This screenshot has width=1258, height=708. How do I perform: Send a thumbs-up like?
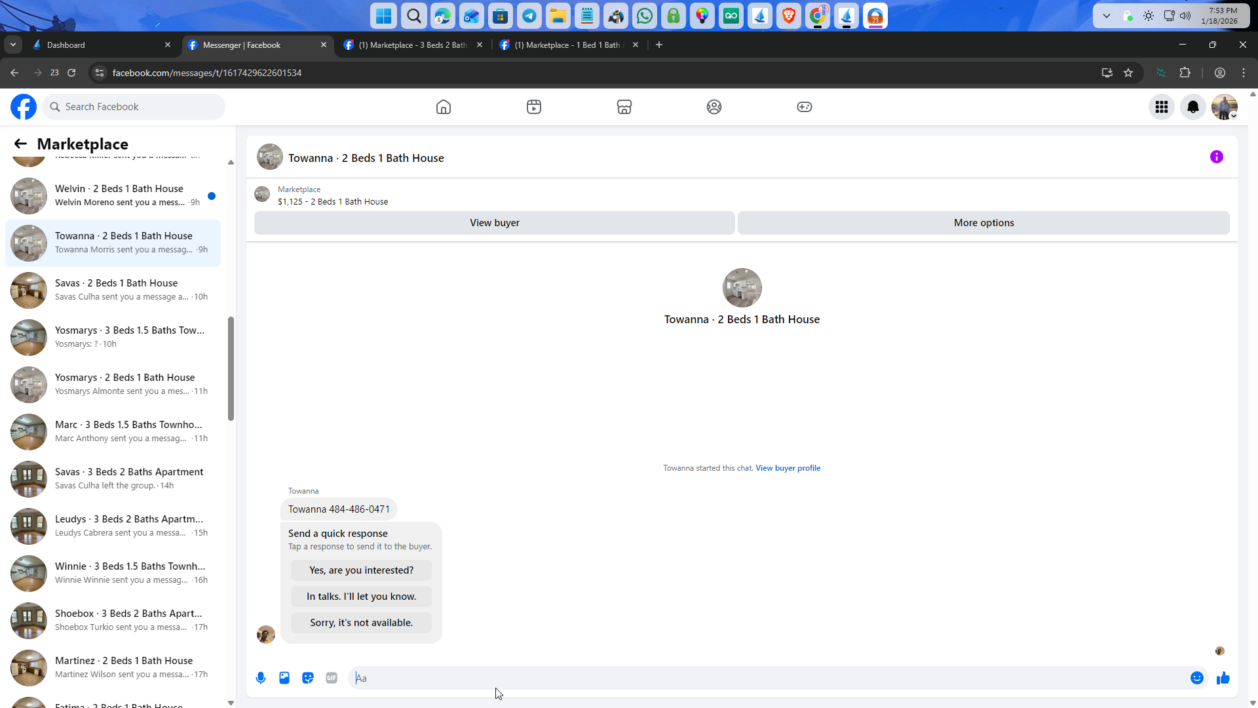pyautogui.click(x=1223, y=678)
